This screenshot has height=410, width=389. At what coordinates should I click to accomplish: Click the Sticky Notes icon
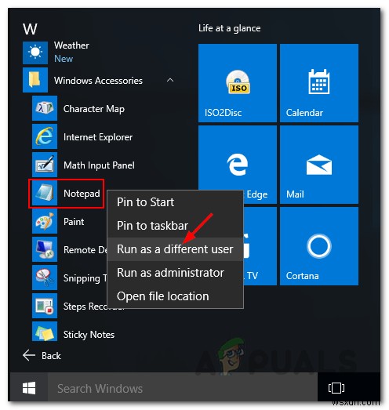[x=45, y=332]
